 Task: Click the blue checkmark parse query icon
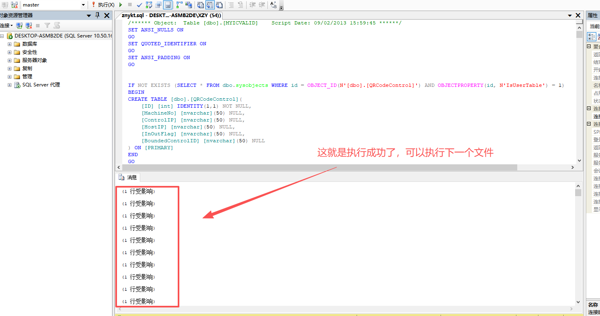[x=139, y=5]
